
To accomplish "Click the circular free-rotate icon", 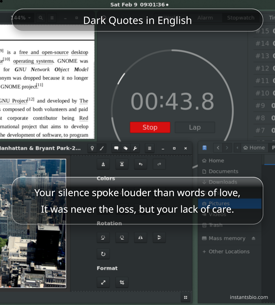I will [x=103, y=254].
